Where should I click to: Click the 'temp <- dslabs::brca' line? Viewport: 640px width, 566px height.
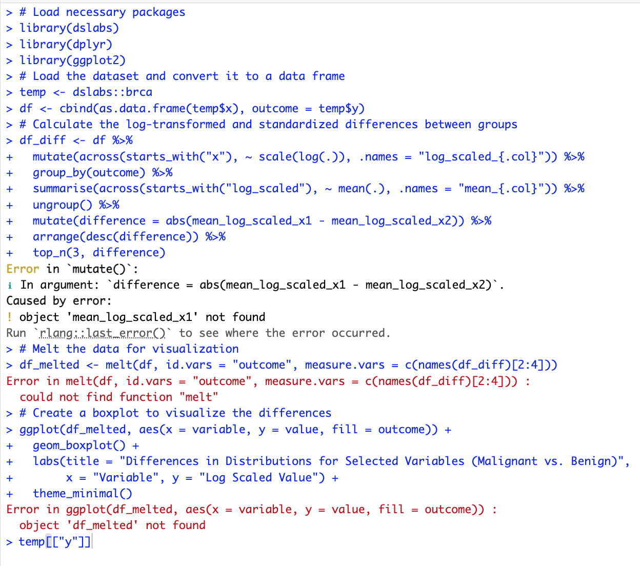tap(86, 92)
